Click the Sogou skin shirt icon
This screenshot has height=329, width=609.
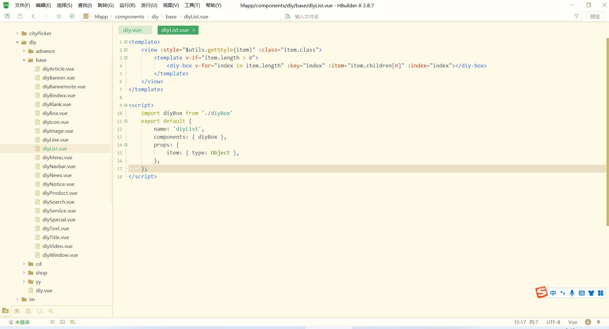pyautogui.click(x=591, y=293)
